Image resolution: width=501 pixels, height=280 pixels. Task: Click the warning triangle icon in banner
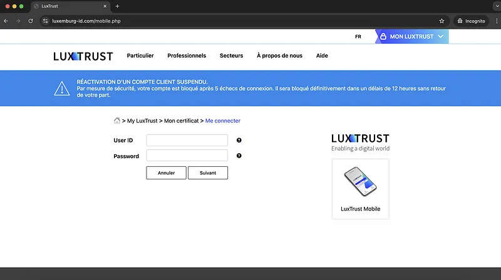coord(61,88)
